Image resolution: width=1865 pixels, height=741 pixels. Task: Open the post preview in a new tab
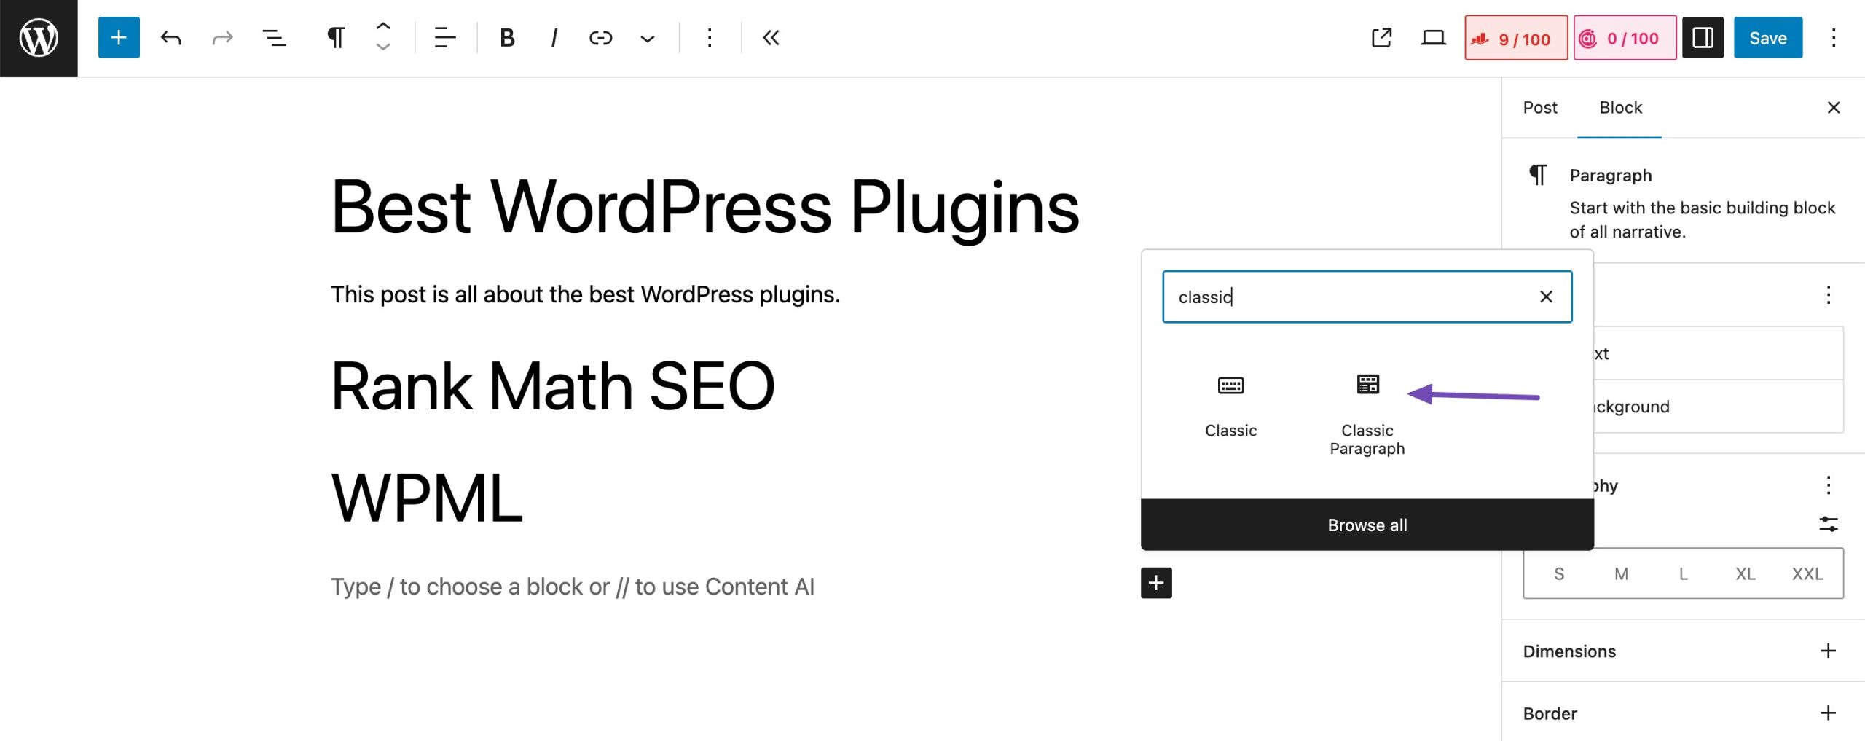1382,38
